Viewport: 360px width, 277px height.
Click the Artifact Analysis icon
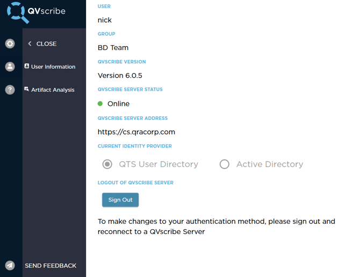pos(27,90)
